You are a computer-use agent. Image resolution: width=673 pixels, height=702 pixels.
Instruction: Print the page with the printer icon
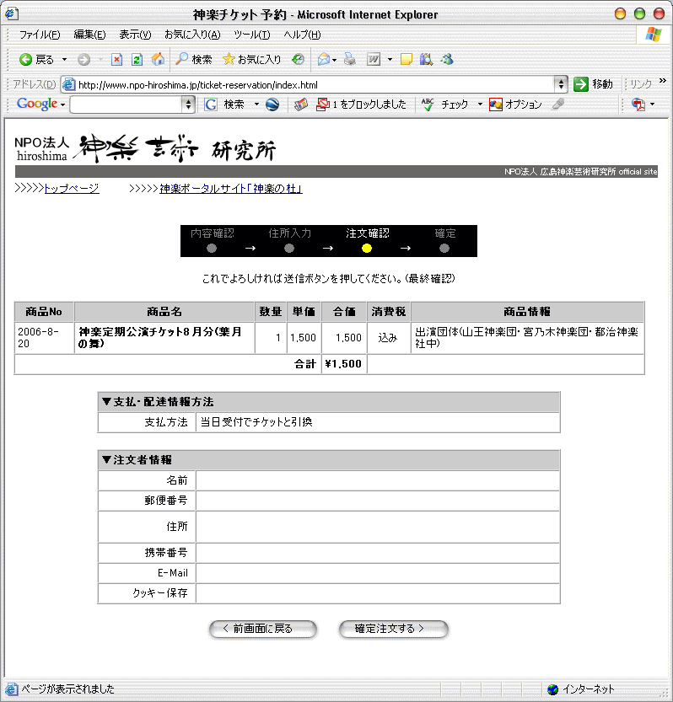coord(350,59)
